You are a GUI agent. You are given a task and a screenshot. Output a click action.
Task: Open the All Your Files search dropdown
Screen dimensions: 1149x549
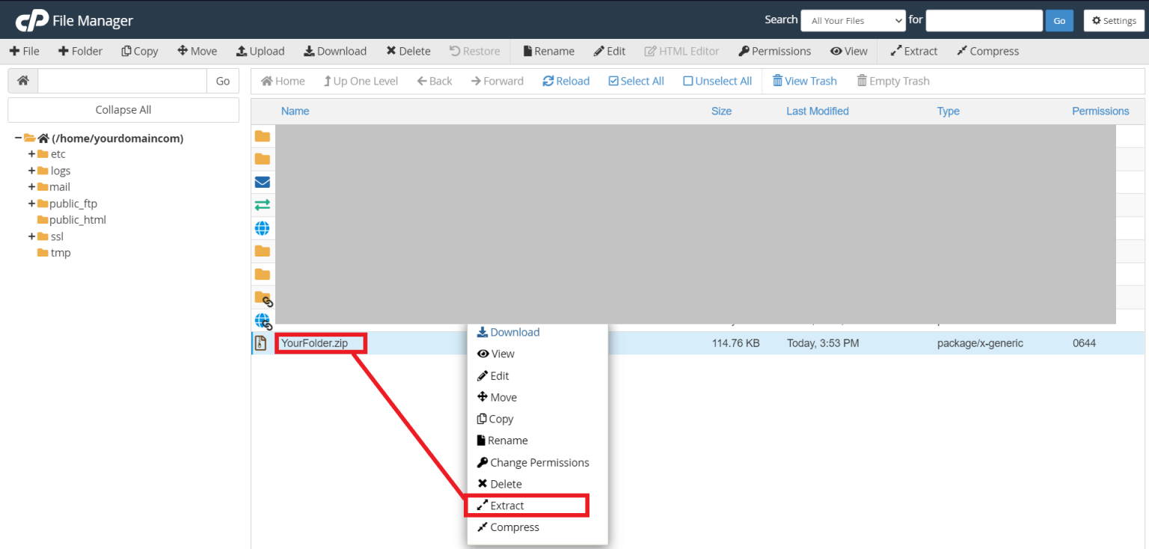coord(853,20)
